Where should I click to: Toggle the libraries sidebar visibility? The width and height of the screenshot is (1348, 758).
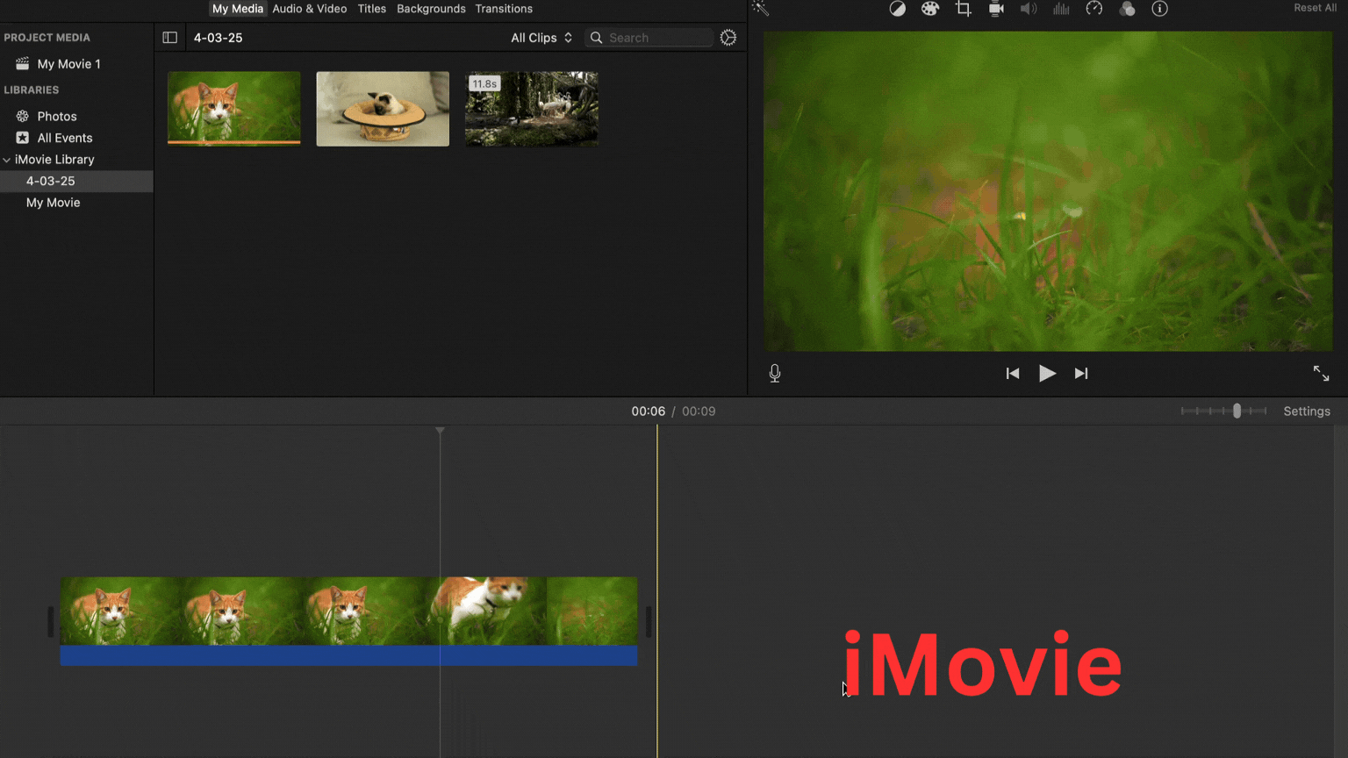170,38
